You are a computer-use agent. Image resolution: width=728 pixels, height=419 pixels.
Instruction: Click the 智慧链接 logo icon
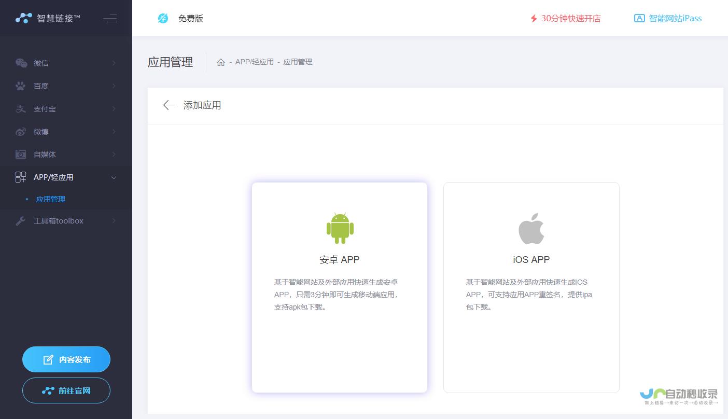[x=24, y=18]
